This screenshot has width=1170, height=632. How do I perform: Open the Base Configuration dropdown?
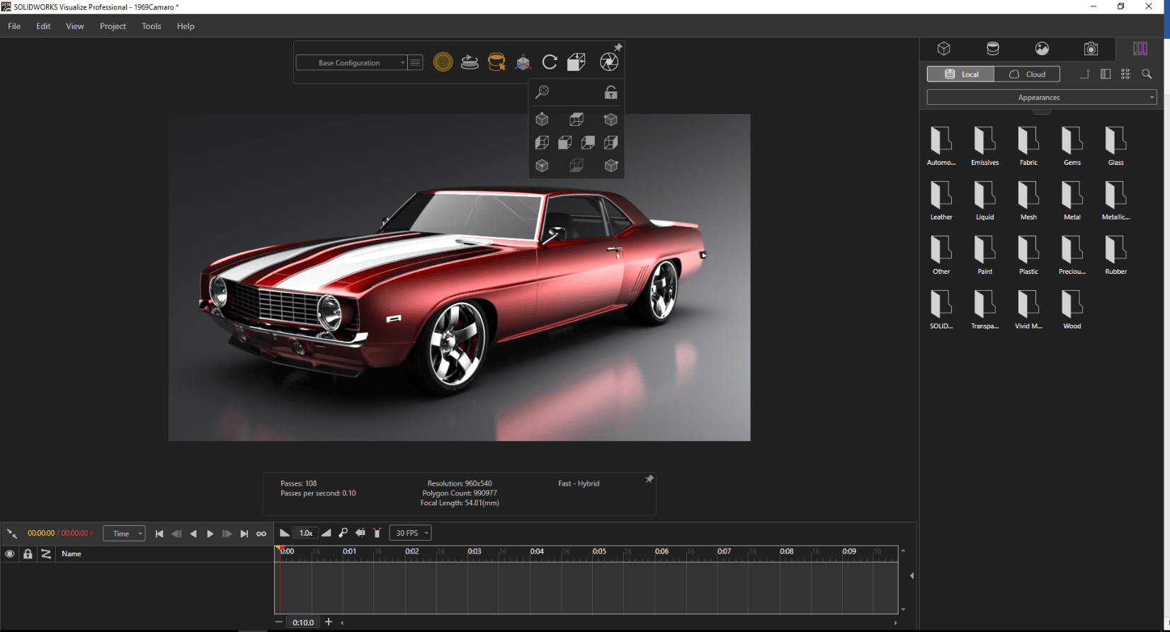pyautogui.click(x=351, y=63)
